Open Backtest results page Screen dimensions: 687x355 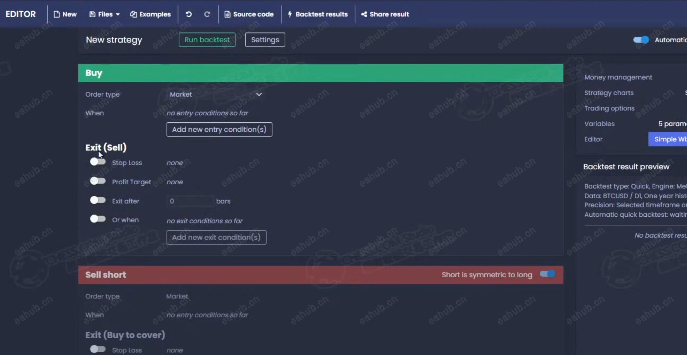(318, 14)
